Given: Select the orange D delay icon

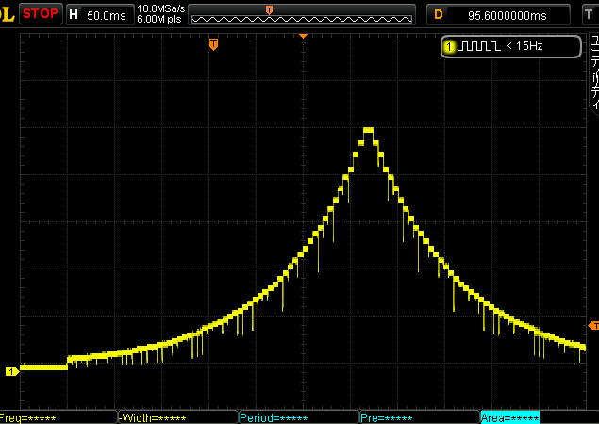Looking at the screenshot, I should [439, 15].
